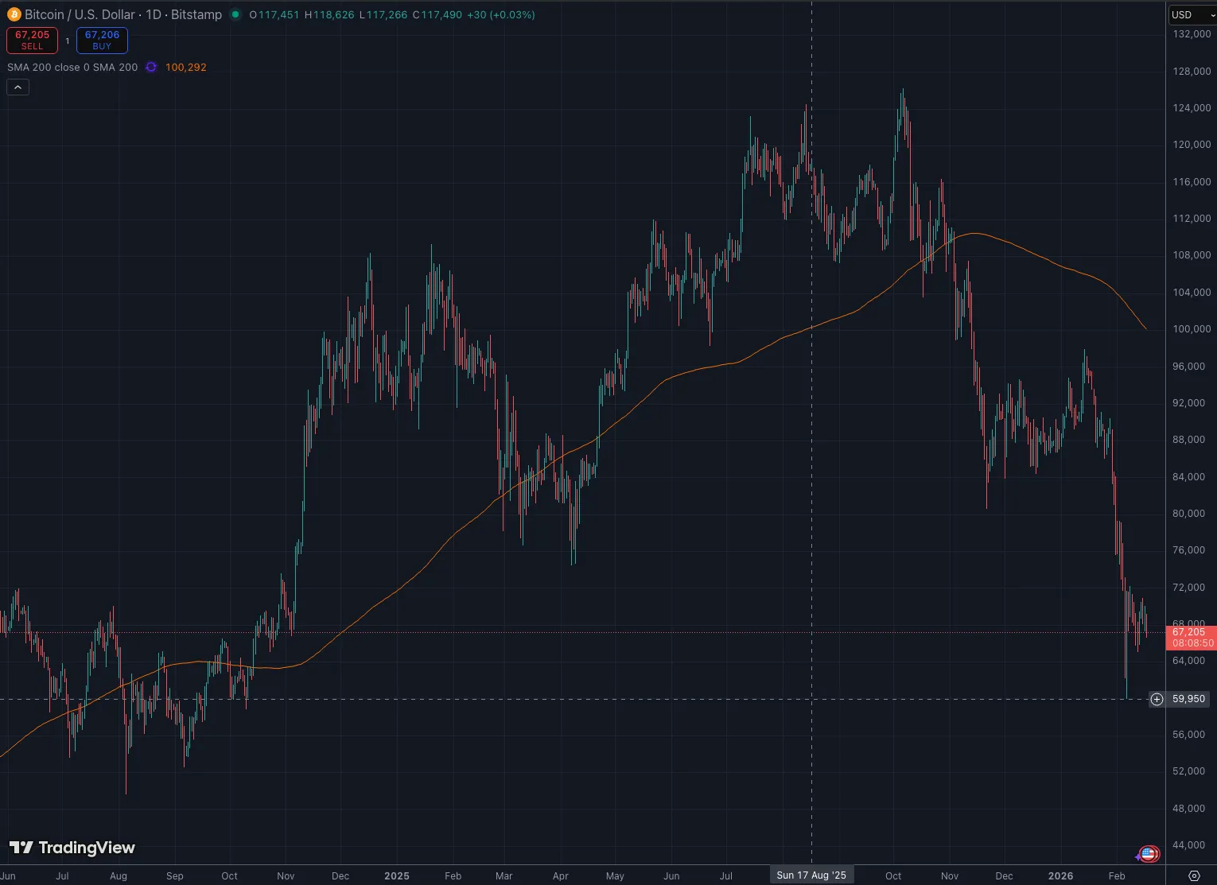
Task: Select the SMA 200 indicator label
Action: click(72, 68)
